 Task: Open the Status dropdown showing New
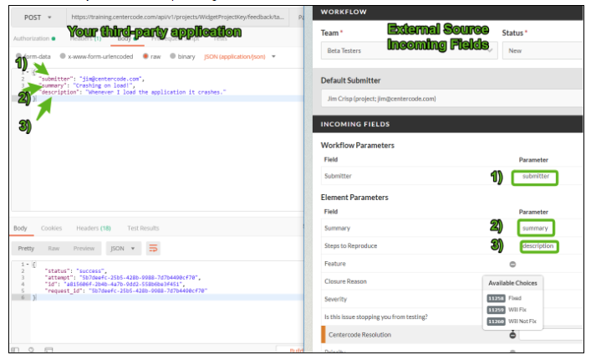(543, 50)
